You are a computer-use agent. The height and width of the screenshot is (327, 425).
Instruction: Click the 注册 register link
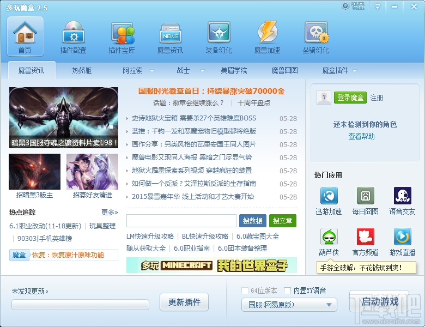pyautogui.click(x=377, y=98)
